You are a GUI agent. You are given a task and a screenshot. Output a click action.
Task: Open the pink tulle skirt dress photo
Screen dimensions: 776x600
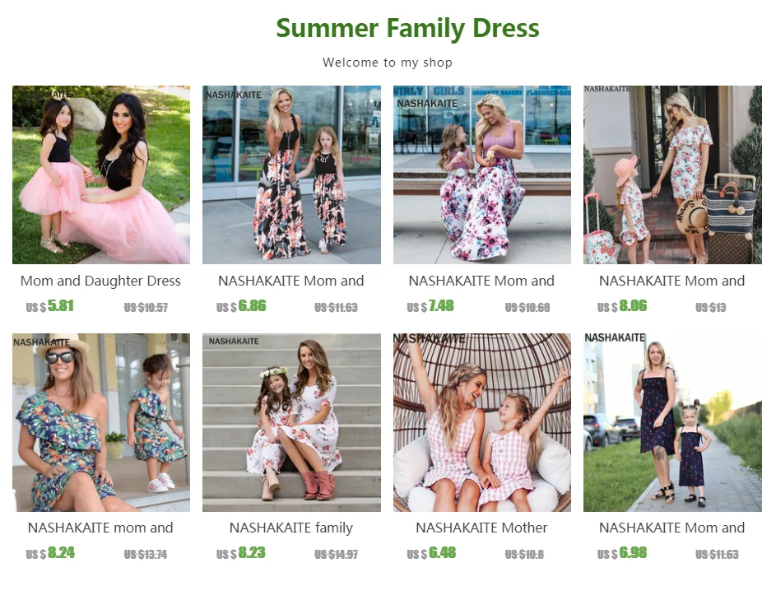[101, 174]
